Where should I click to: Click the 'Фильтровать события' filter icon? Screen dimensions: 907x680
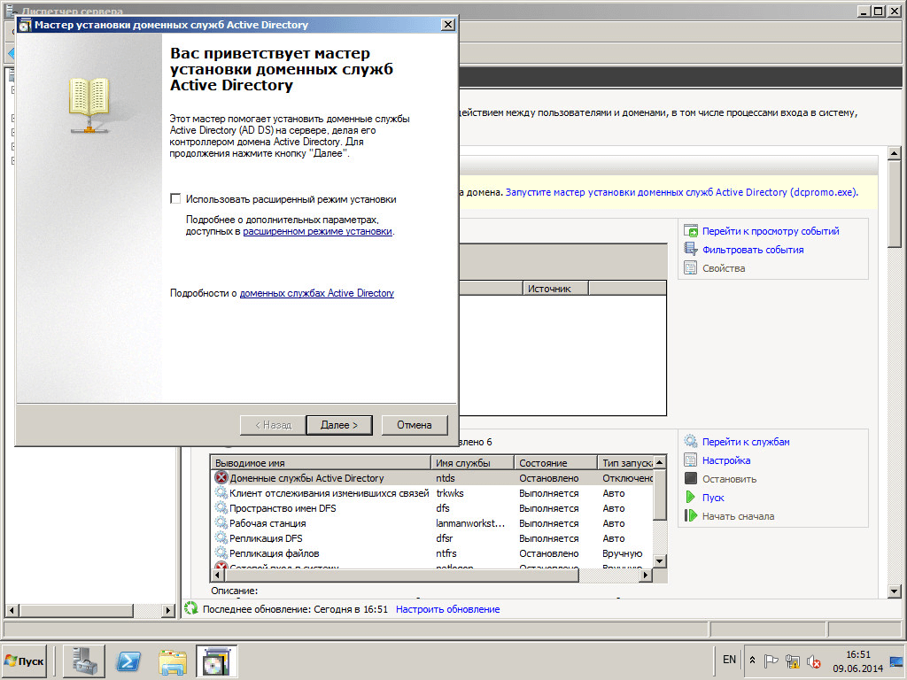tap(691, 250)
